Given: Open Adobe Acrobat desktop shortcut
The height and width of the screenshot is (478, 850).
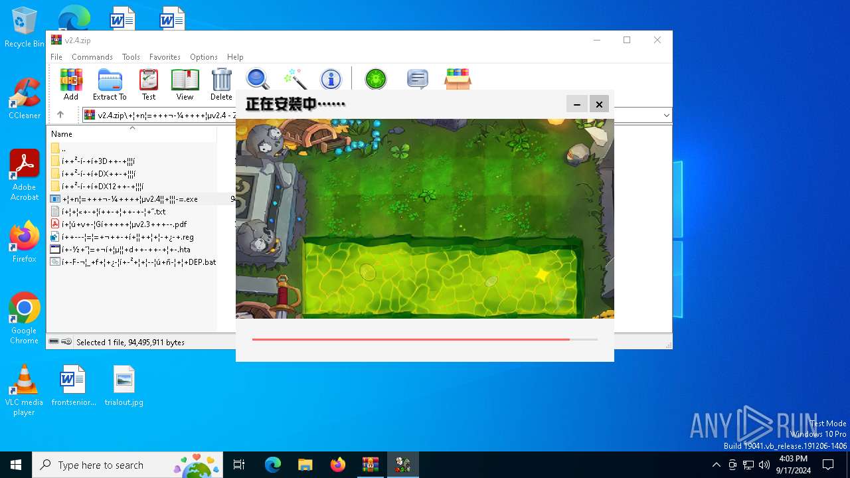Looking at the screenshot, I should point(25,175).
